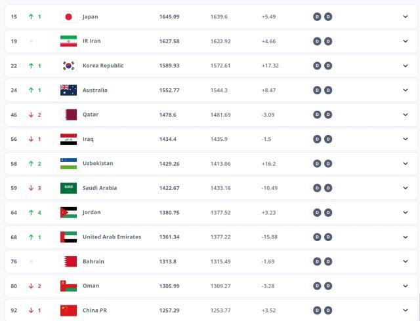Click Uzbekistan's up-arrow rank change indicator

pyautogui.click(x=31, y=163)
